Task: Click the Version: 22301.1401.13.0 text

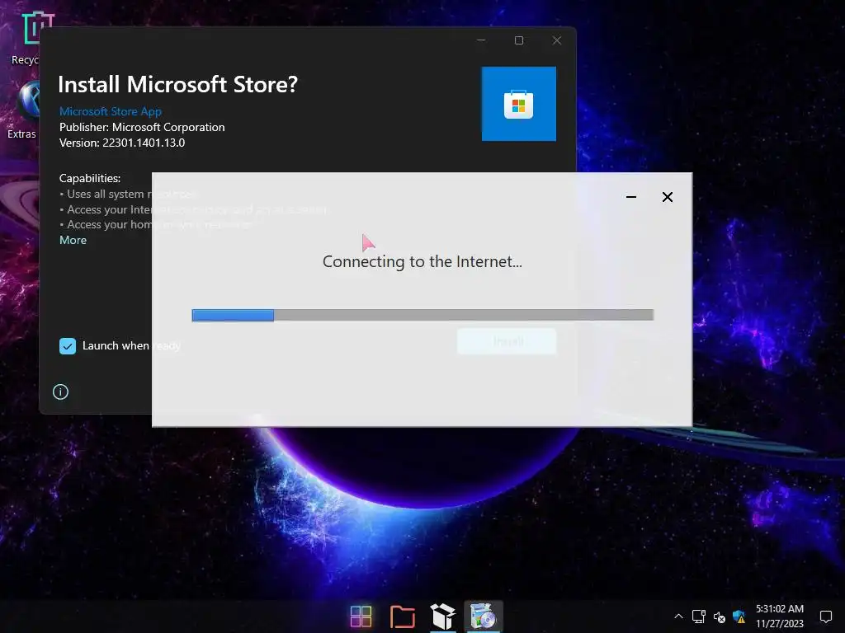Action: pyautogui.click(x=122, y=143)
